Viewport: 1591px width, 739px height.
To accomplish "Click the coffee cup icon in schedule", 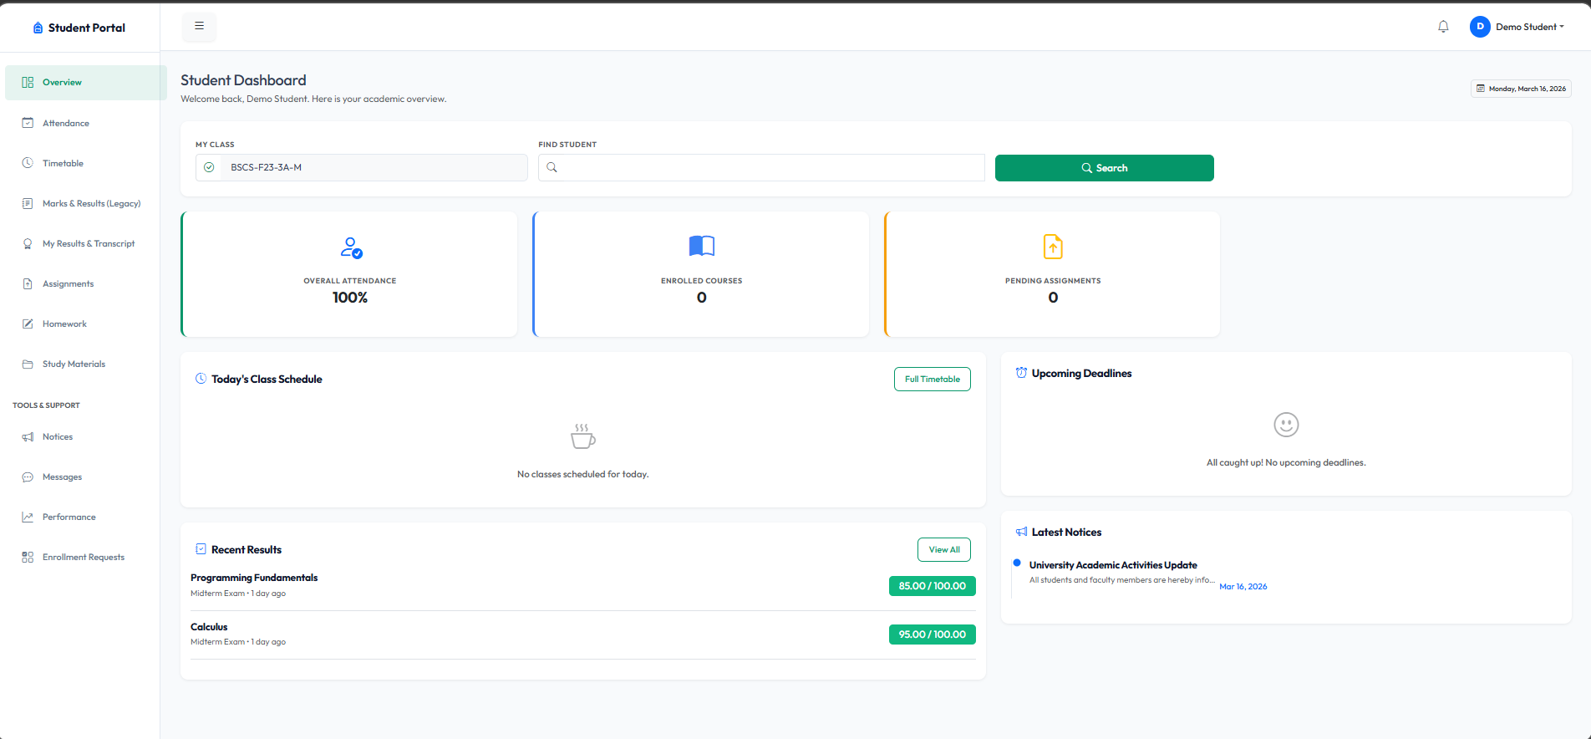I will (582, 436).
